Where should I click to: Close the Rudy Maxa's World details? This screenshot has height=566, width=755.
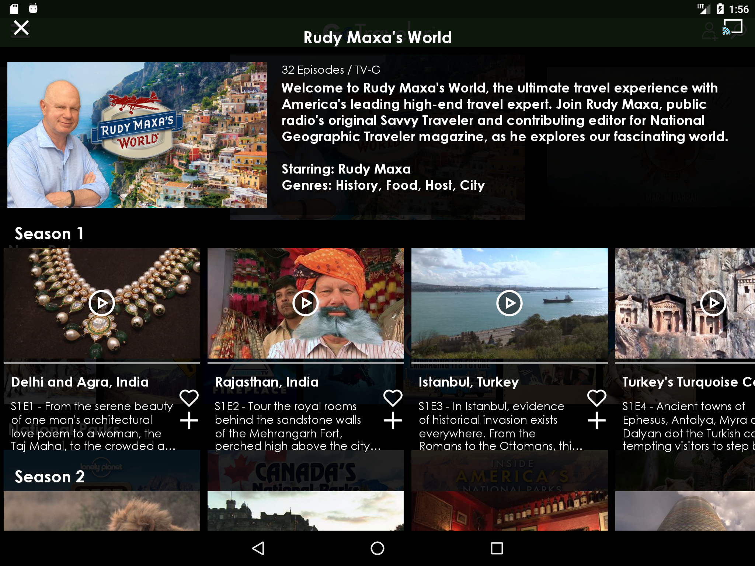coord(21,28)
